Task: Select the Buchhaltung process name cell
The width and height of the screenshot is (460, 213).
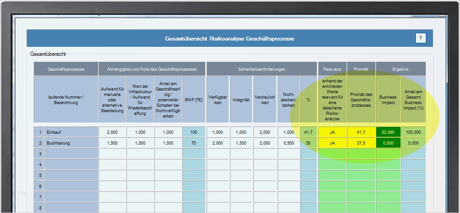Action: point(71,143)
